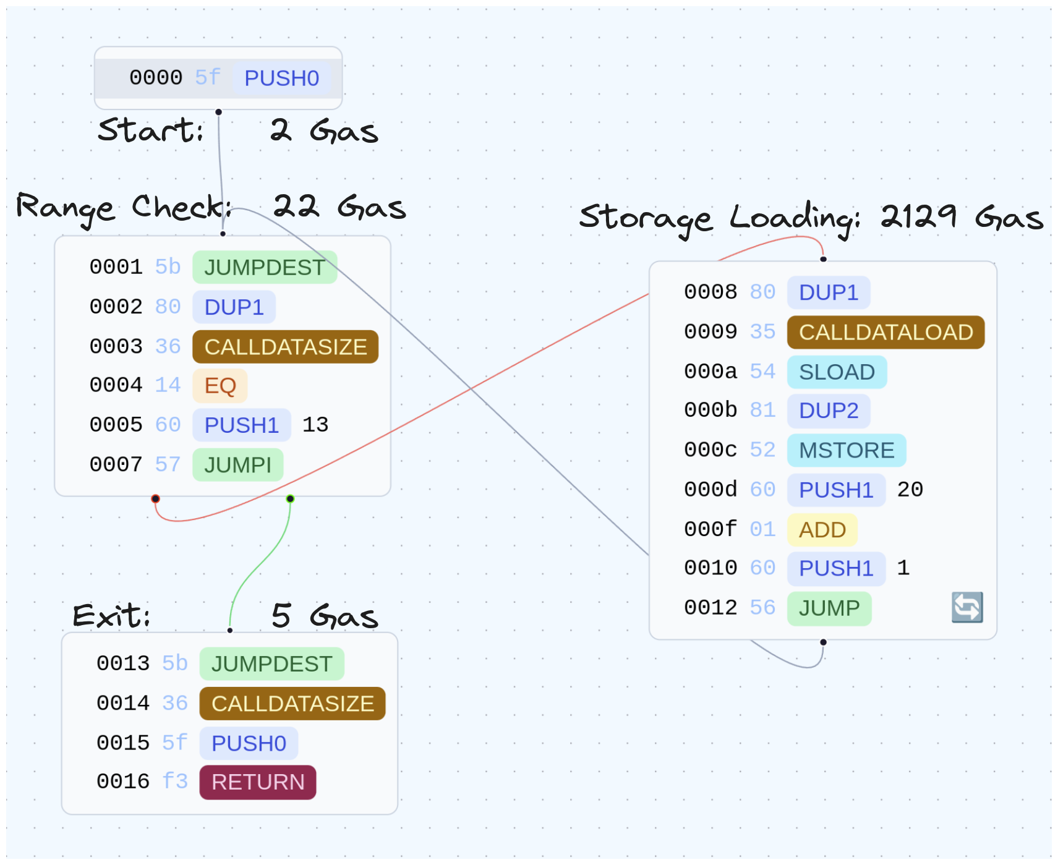The image size is (1058, 865).
Task: Click the ADD opcode label
Action: click(x=822, y=530)
